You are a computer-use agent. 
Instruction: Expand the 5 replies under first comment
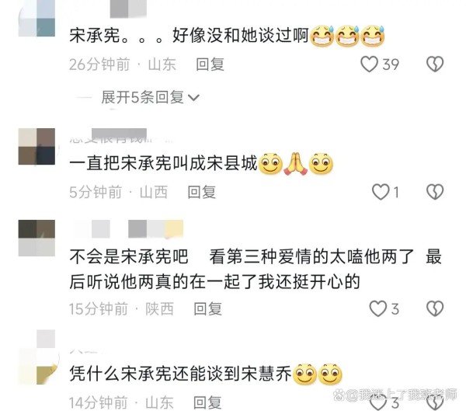pyautogui.click(x=150, y=97)
